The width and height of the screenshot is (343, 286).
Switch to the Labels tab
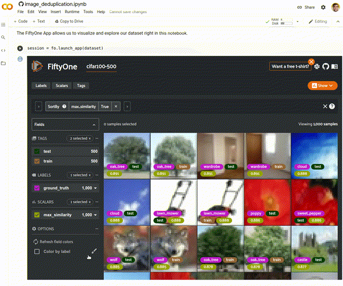[x=41, y=86]
